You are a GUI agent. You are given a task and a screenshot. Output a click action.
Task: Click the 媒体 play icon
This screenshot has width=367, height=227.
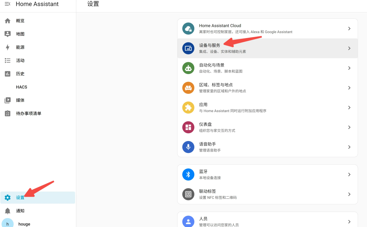click(7, 100)
